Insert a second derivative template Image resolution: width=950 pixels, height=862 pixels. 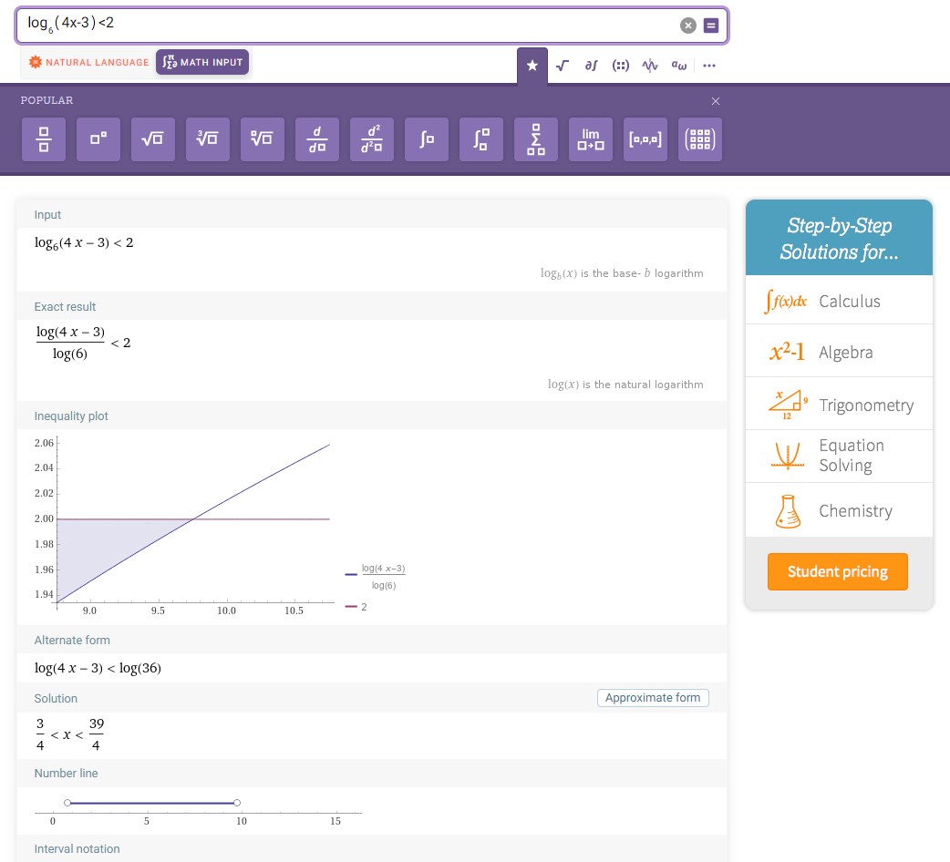click(x=372, y=139)
